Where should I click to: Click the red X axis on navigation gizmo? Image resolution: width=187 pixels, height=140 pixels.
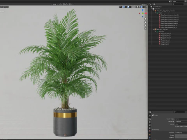click(146, 13)
